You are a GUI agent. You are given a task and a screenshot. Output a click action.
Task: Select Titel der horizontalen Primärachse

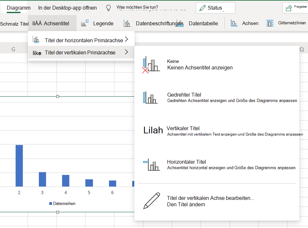point(81,40)
